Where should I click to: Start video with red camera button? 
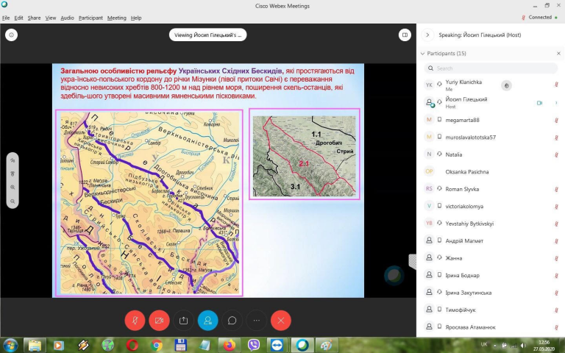tap(159, 320)
